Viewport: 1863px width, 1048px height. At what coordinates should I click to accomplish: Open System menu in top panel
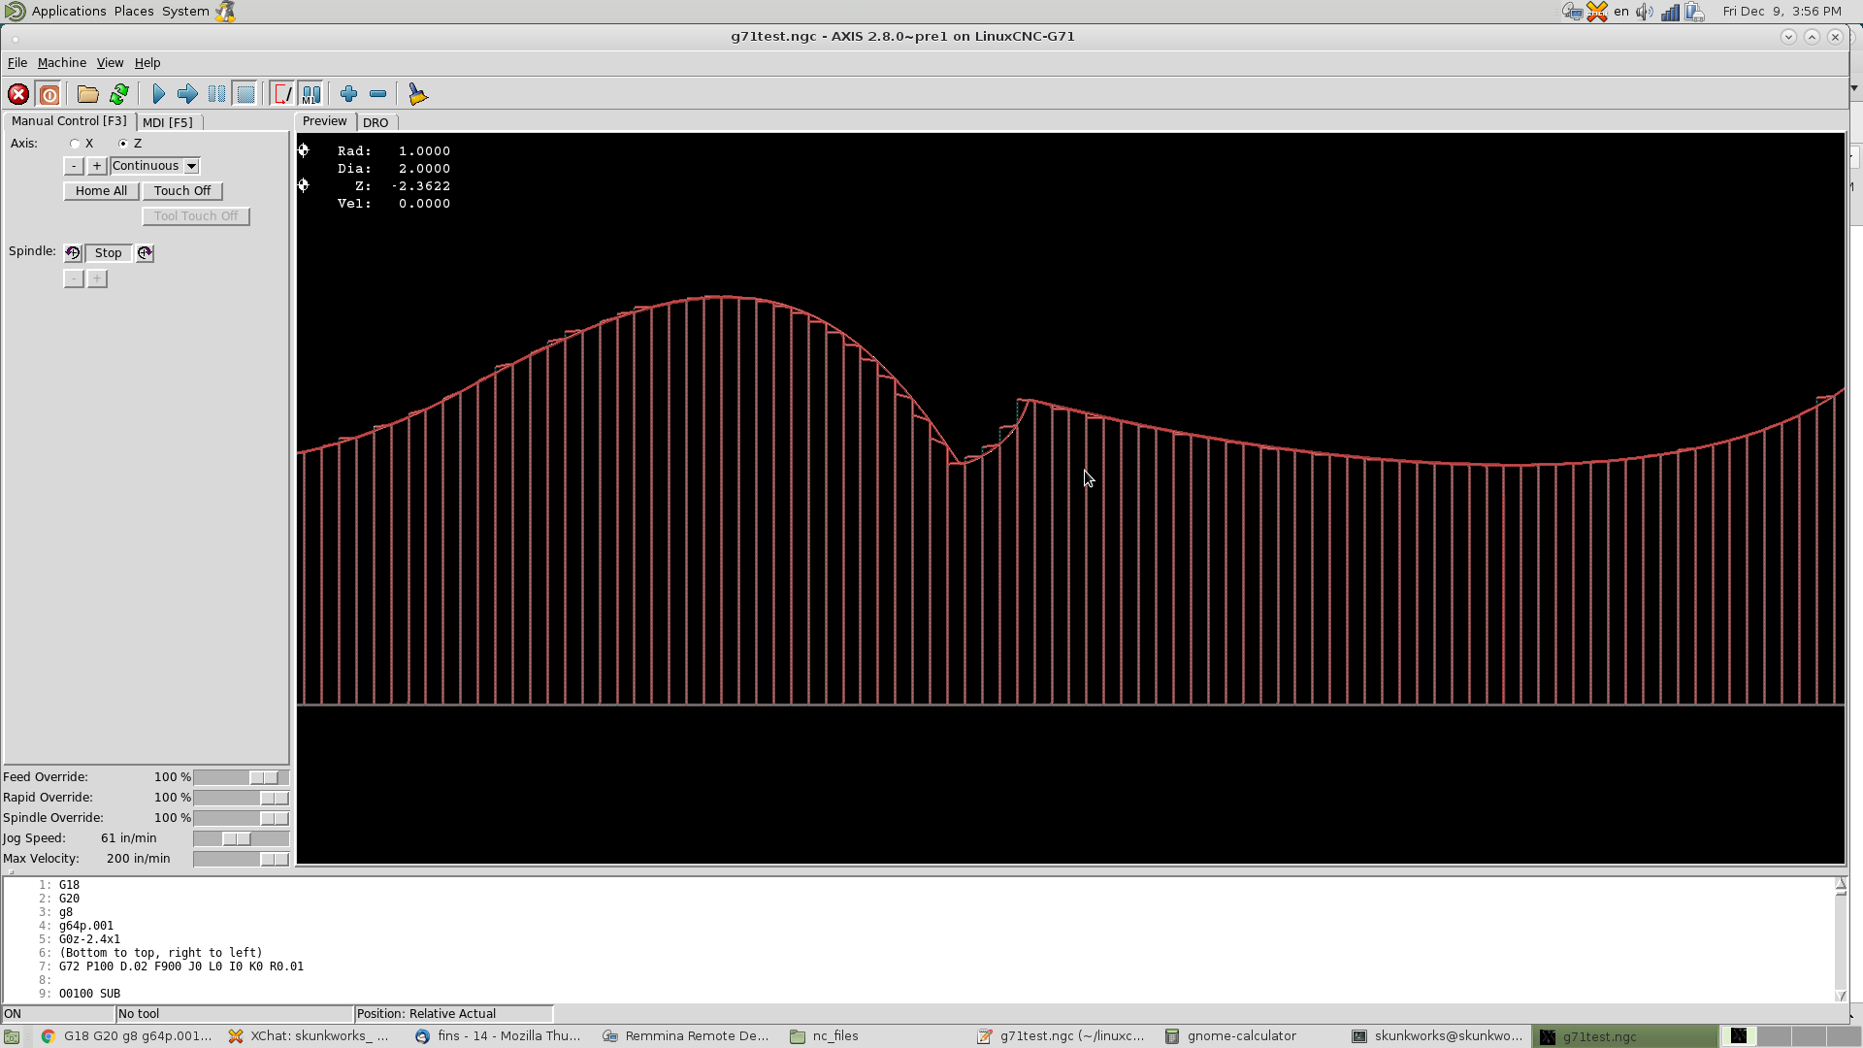[x=185, y=12]
